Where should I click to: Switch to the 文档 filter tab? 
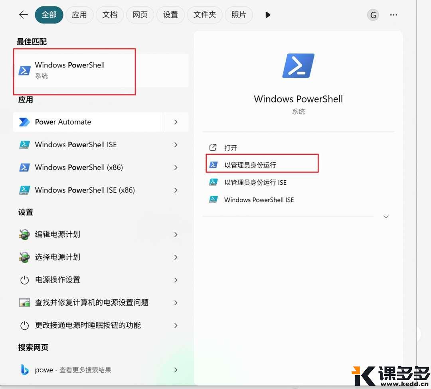pos(110,15)
